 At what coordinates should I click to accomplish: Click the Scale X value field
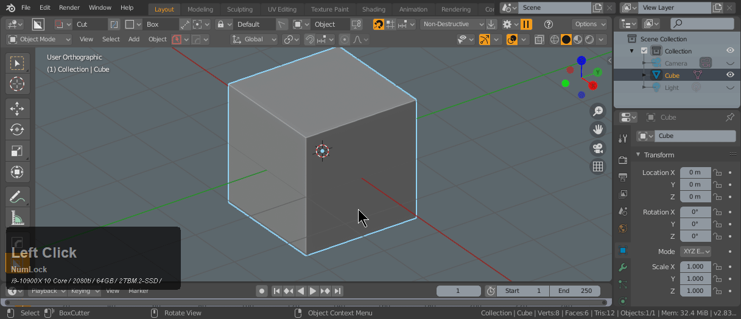point(695,267)
